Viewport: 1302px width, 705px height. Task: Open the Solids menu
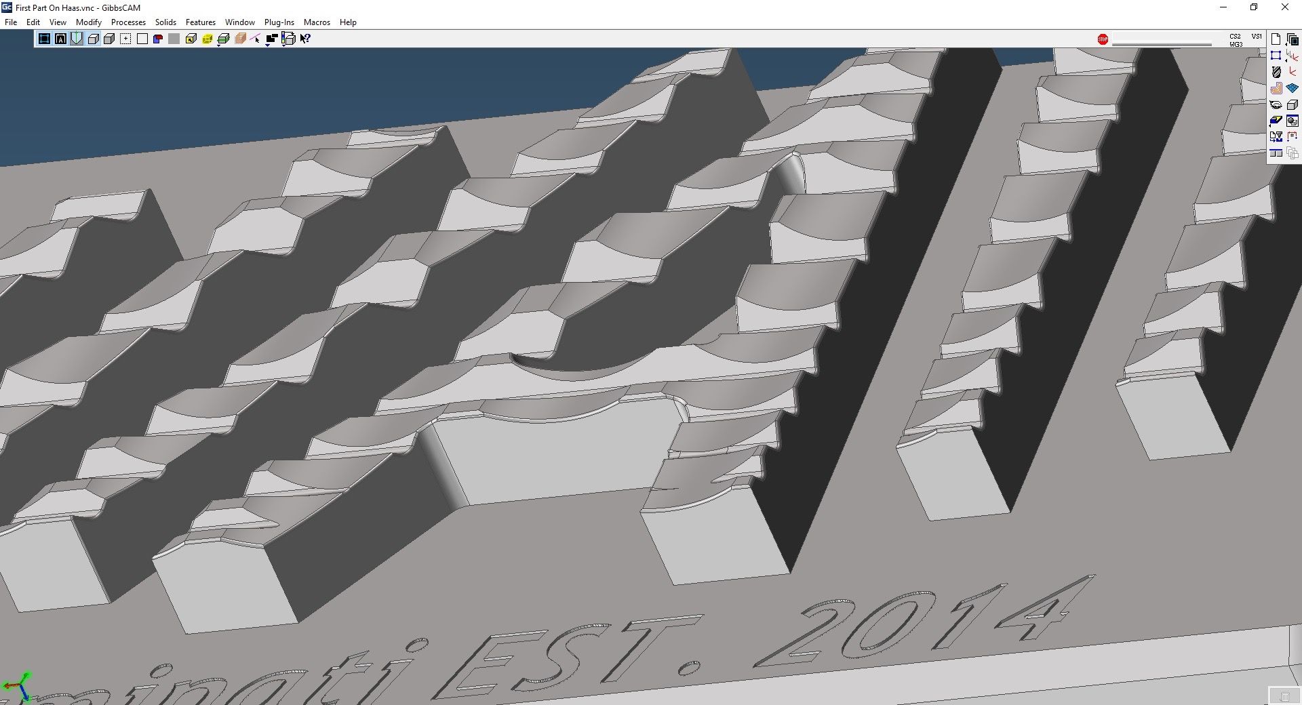tap(165, 22)
